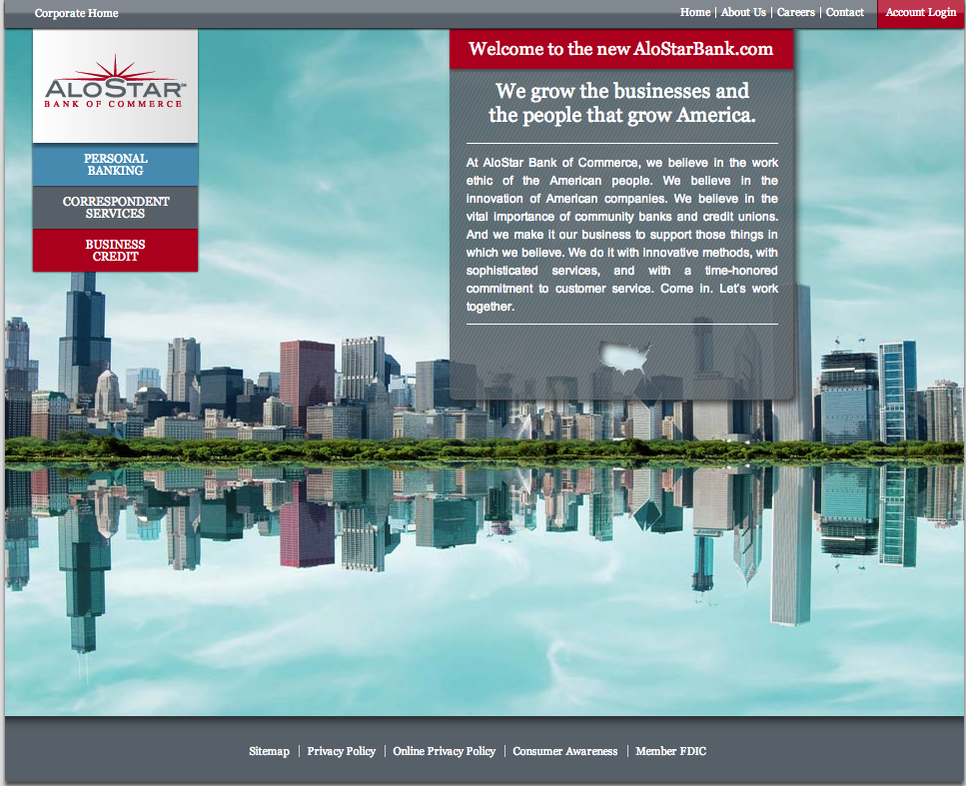This screenshot has height=786, width=966.
Task: Open Privacy Policy footer link
Action: pyautogui.click(x=342, y=751)
